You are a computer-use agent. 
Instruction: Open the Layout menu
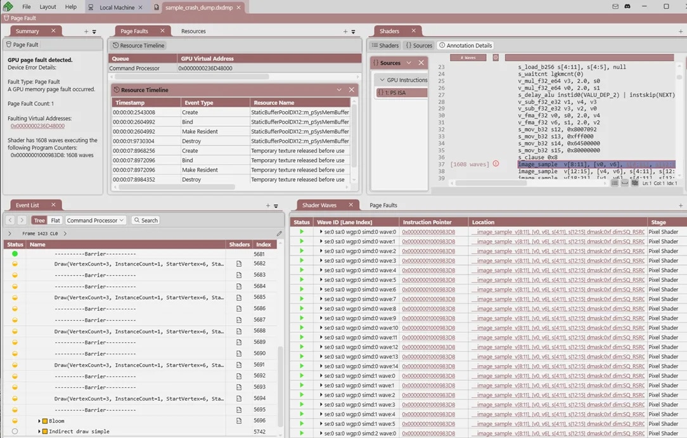(x=48, y=6)
